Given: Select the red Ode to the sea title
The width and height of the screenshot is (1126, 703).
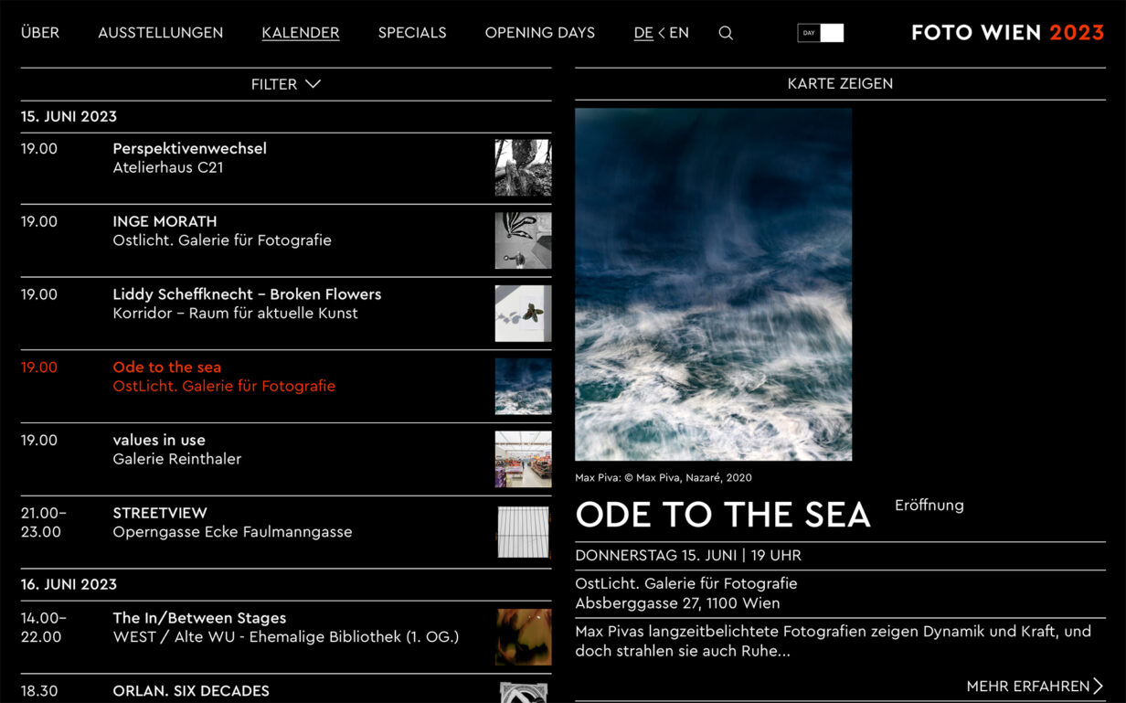Looking at the screenshot, I should point(167,367).
